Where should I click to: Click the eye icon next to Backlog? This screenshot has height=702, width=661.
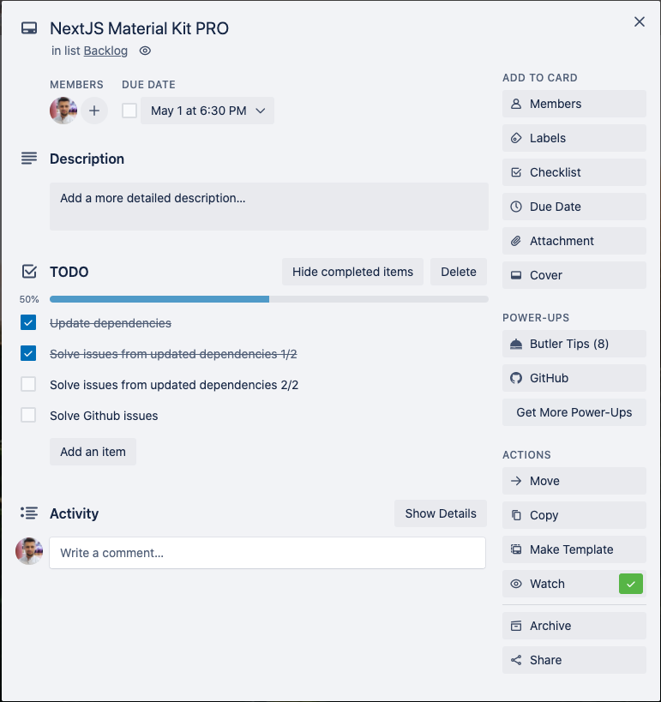pyautogui.click(x=144, y=51)
